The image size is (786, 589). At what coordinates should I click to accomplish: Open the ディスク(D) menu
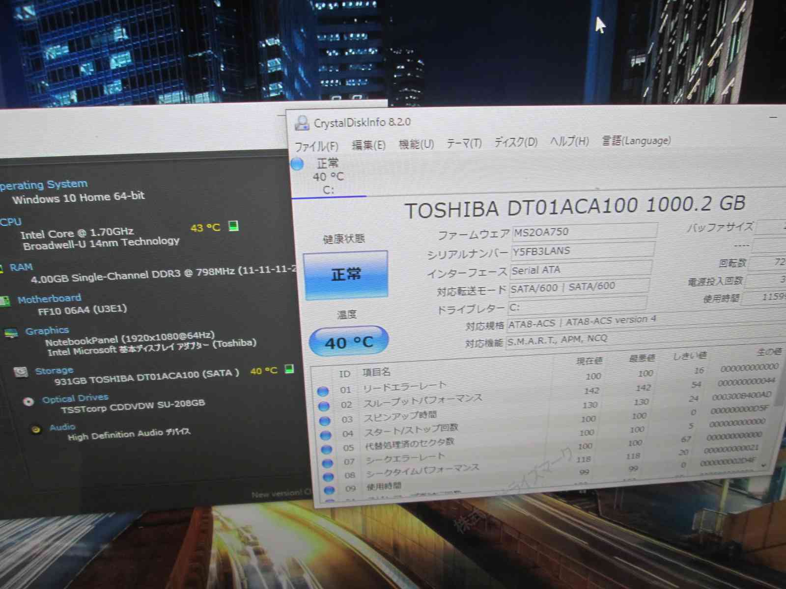[516, 142]
